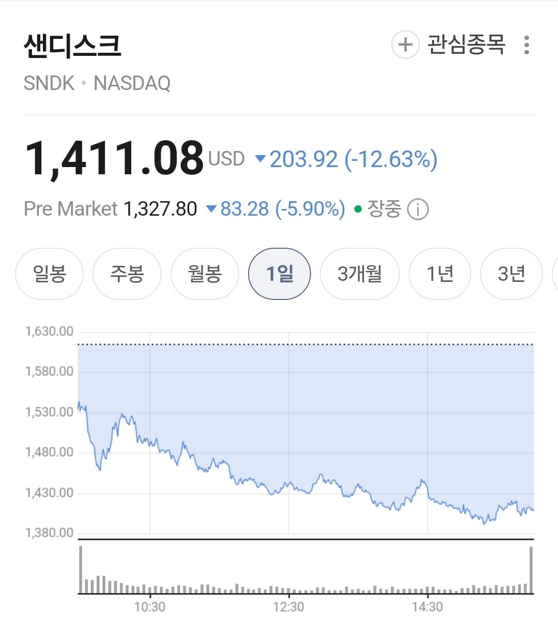Screen dimensions: 558x632
Task: Switch chart to the 3개월 range
Action: (360, 274)
